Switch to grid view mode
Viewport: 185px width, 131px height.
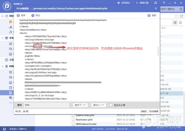point(180,23)
